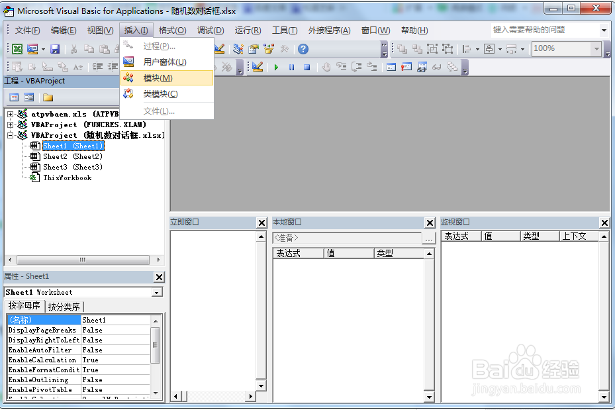The image size is (615, 410).
Task: Open the 编辑(E) menu
Action: (x=64, y=30)
